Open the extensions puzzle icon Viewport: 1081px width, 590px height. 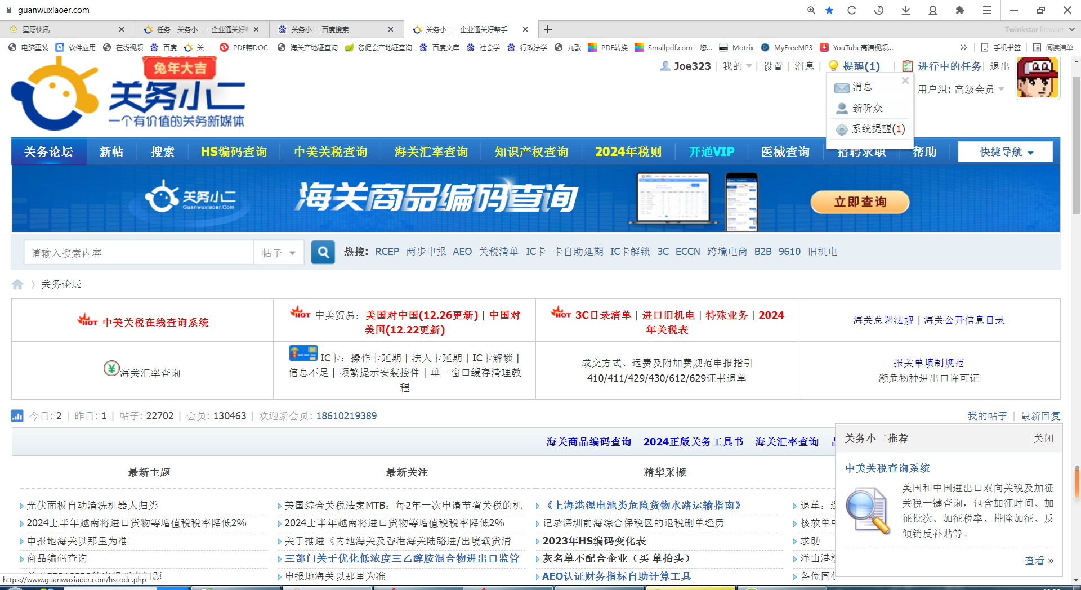click(x=960, y=10)
